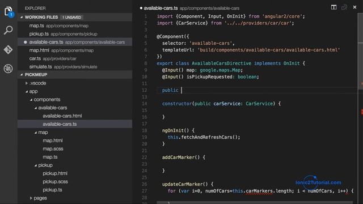Open pickup.ts in Working Files
This screenshot has width=363, height=204.
tap(75, 34)
